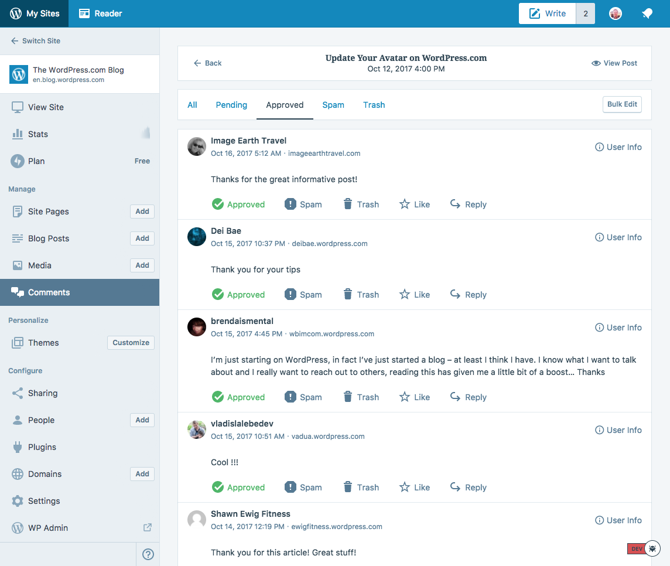
Task: Open Stats from the sidebar
Action: pyautogui.click(x=80, y=134)
